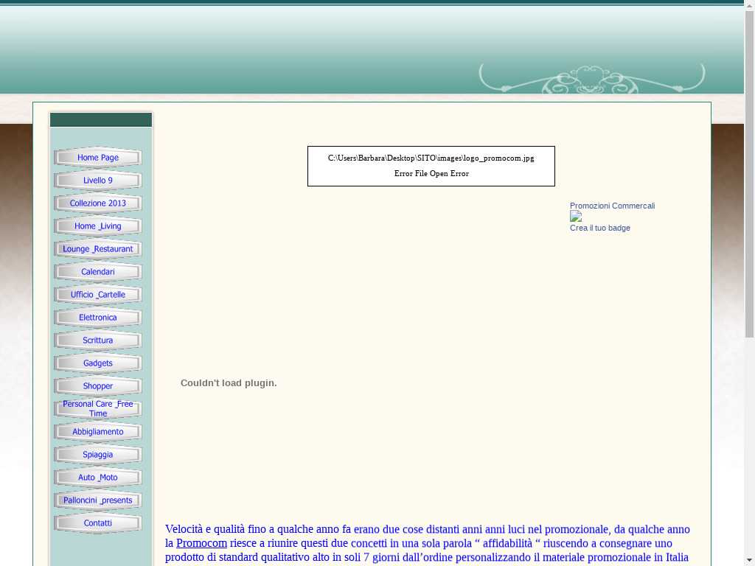Viewport: 755px width, 566px height.
Task: Open the Home Page menu button
Action: 98,158
